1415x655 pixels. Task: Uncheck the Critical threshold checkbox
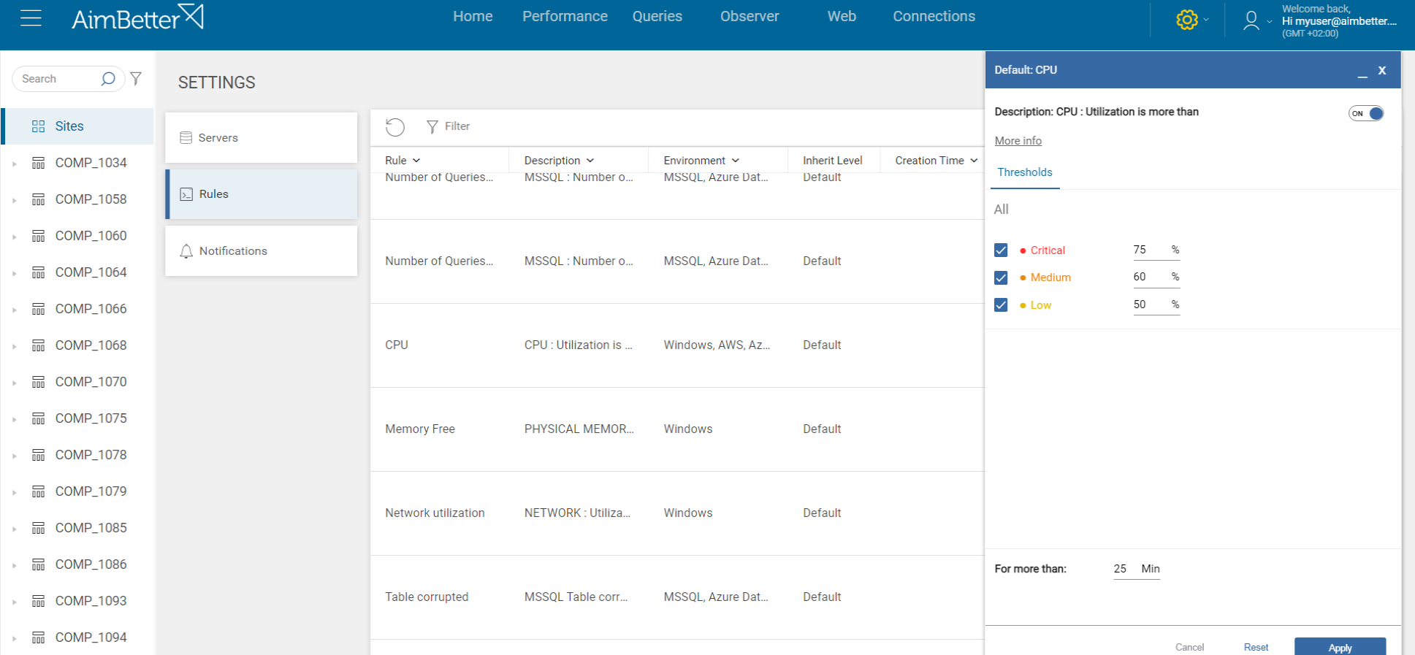(1001, 250)
